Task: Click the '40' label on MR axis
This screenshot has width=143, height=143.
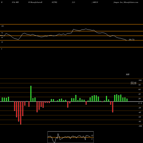Action: click(x=140, y=94)
